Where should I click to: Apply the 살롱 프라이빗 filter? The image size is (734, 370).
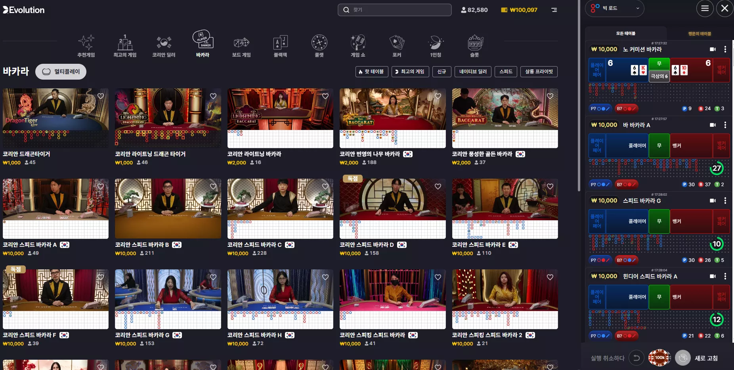[x=539, y=72]
